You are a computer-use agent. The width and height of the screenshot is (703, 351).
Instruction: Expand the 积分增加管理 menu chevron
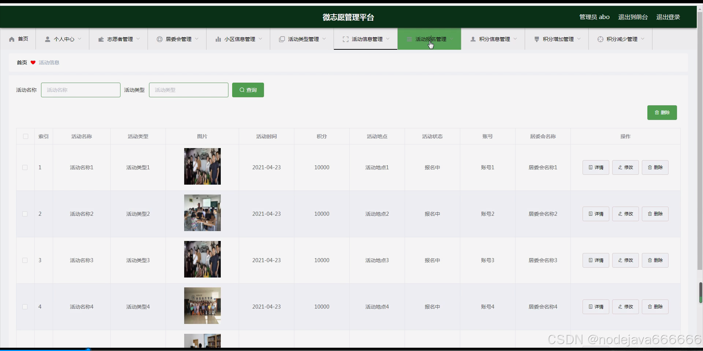coord(579,39)
